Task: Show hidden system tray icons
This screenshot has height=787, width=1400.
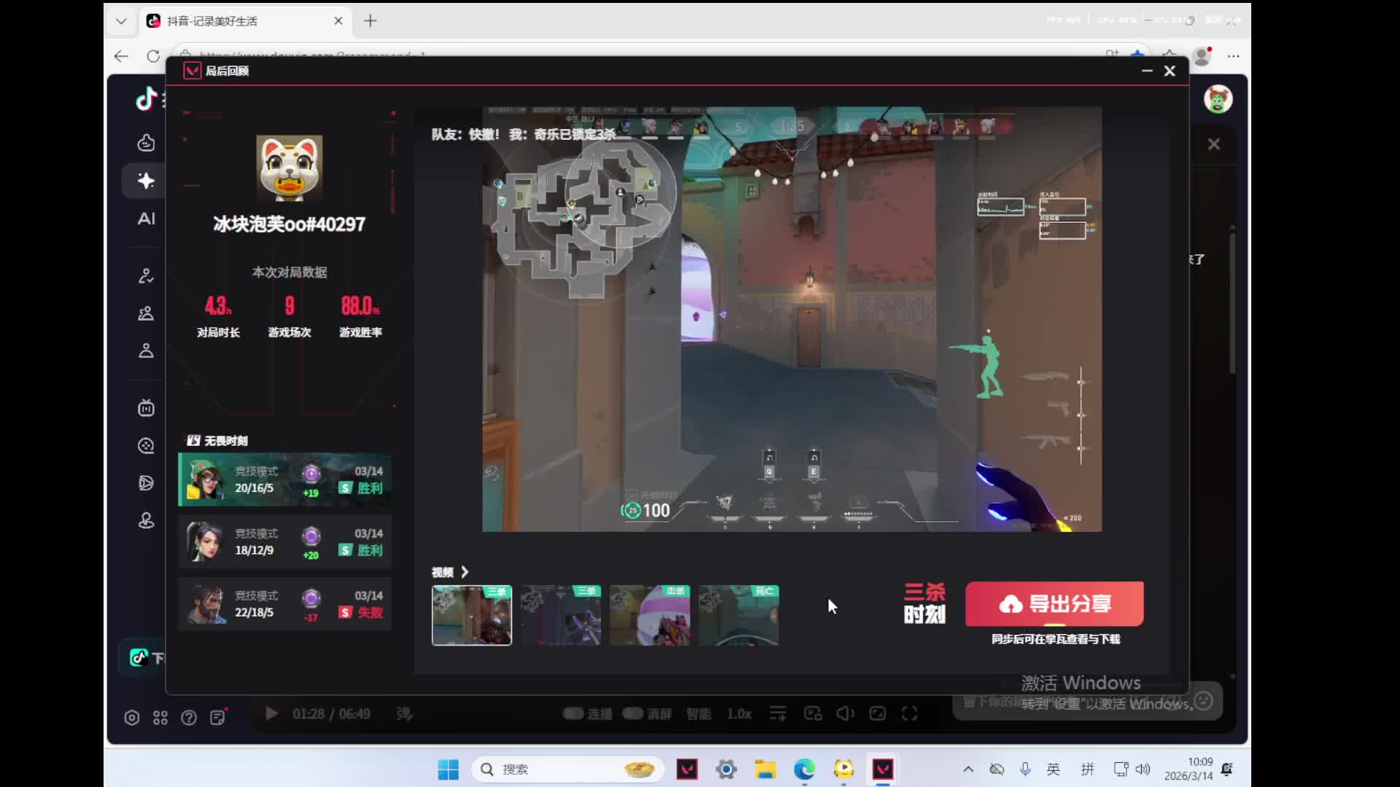Action: [x=968, y=769]
